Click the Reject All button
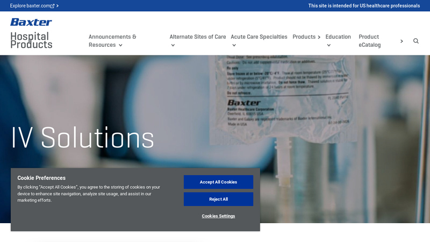 click(x=218, y=199)
